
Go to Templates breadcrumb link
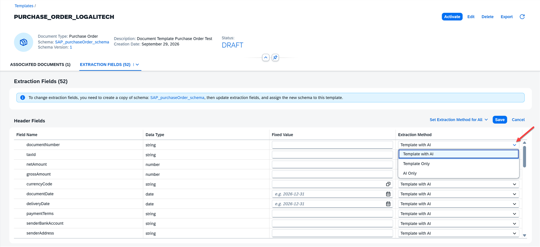pos(24,6)
